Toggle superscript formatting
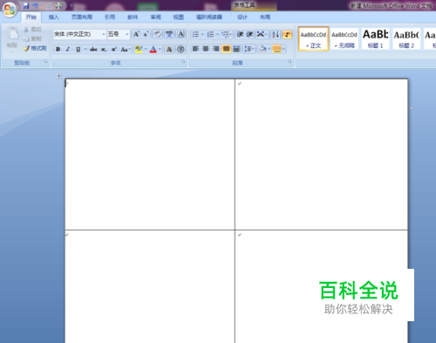436x343 pixels. click(113, 49)
